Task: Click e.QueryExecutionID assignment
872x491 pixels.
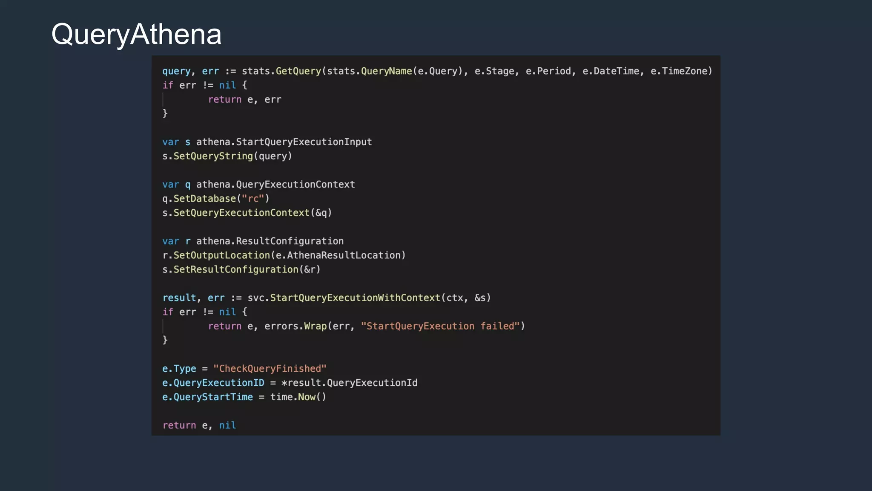Action: tap(213, 383)
